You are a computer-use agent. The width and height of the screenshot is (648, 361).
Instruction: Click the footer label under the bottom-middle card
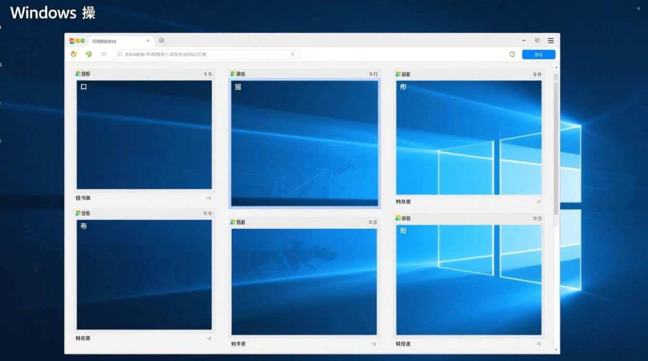pos(238,343)
